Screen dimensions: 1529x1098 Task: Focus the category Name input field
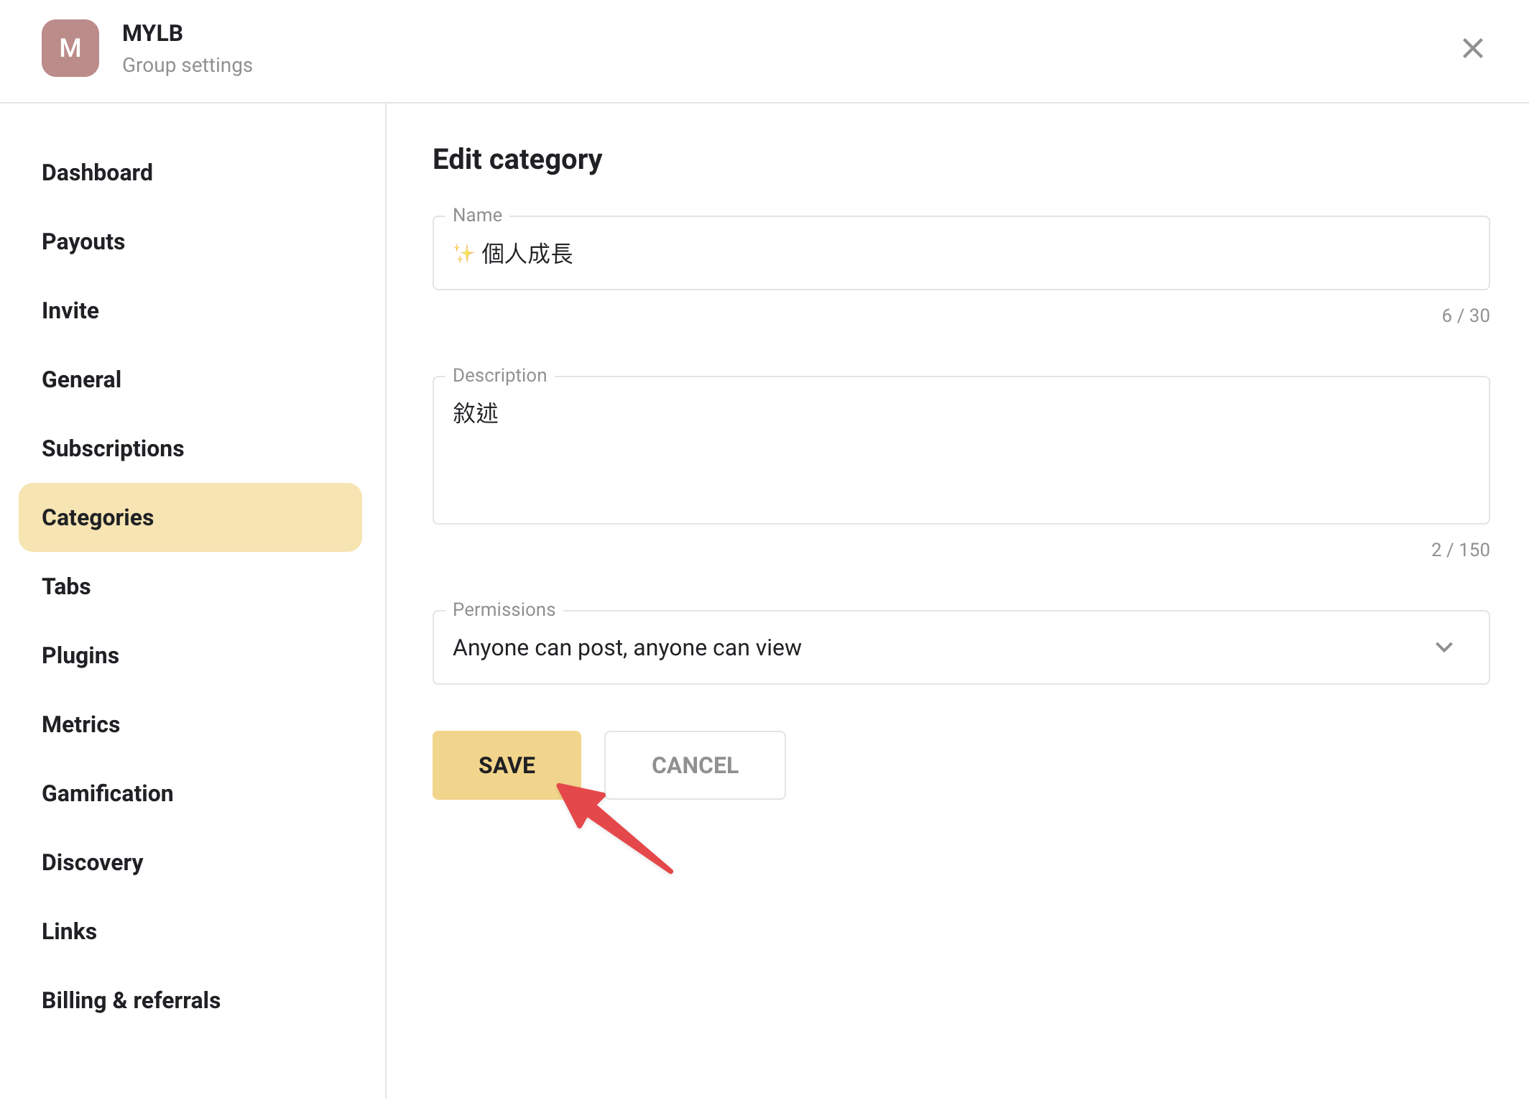click(961, 253)
